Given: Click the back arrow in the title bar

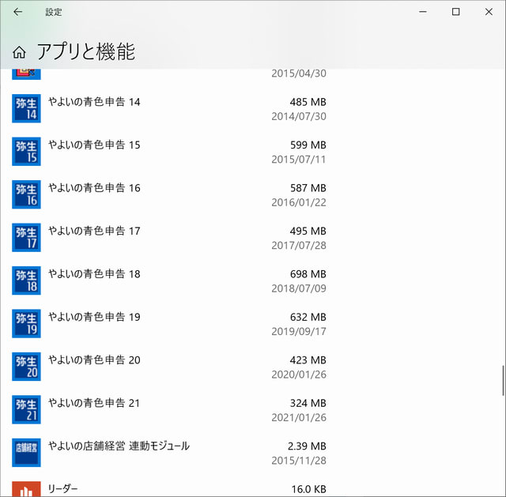Looking at the screenshot, I should click(17, 12).
